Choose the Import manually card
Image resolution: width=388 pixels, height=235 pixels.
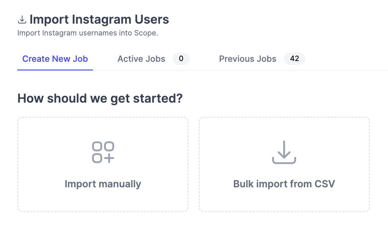point(103,164)
